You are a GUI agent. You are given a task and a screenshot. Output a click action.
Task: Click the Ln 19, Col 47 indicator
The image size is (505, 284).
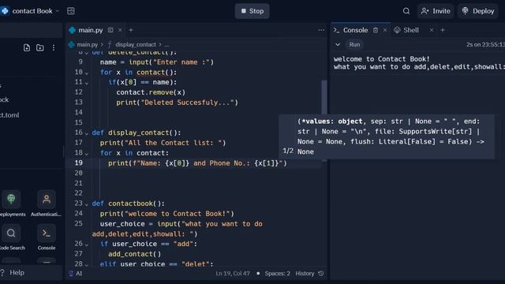click(233, 274)
